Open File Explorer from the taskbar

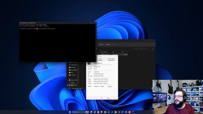click(105, 112)
